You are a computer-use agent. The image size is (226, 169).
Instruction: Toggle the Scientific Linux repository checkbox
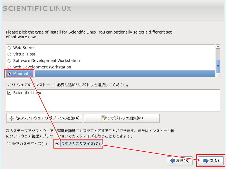pos(9,93)
